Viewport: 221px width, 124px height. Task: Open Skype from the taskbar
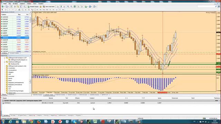pyautogui.click(x=74, y=122)
